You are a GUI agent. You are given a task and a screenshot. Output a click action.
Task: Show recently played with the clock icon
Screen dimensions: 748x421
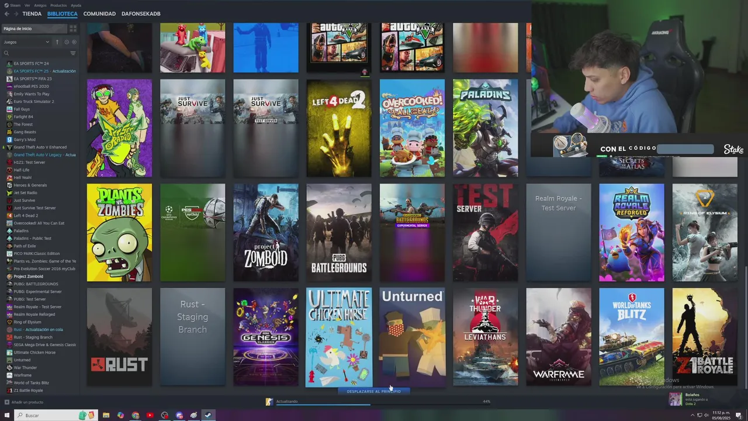67,42
